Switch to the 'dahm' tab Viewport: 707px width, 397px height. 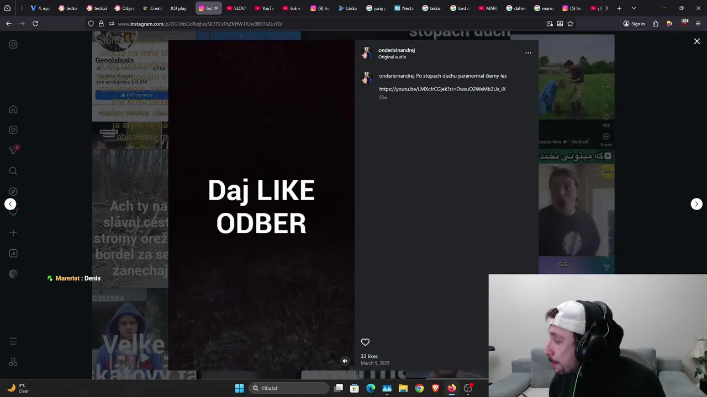coord(516,8)
